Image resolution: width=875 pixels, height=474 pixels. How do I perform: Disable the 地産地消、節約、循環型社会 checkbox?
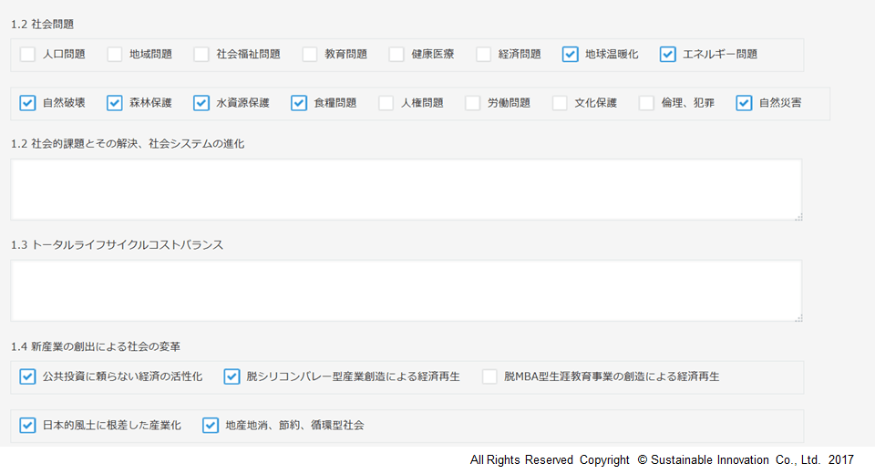click(x=211, y=425)
